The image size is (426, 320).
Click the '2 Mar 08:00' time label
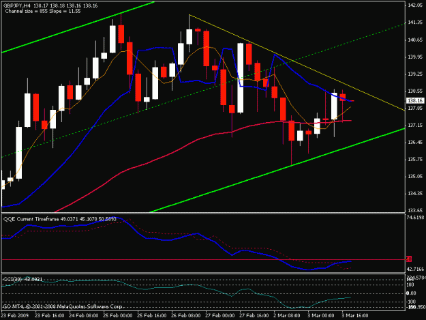click(287, 316)
